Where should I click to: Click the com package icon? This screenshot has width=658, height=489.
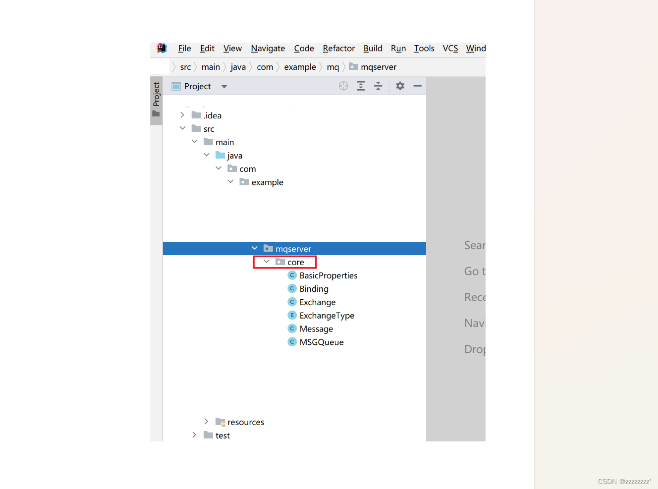pyautogui.click(x=232, y=168)
